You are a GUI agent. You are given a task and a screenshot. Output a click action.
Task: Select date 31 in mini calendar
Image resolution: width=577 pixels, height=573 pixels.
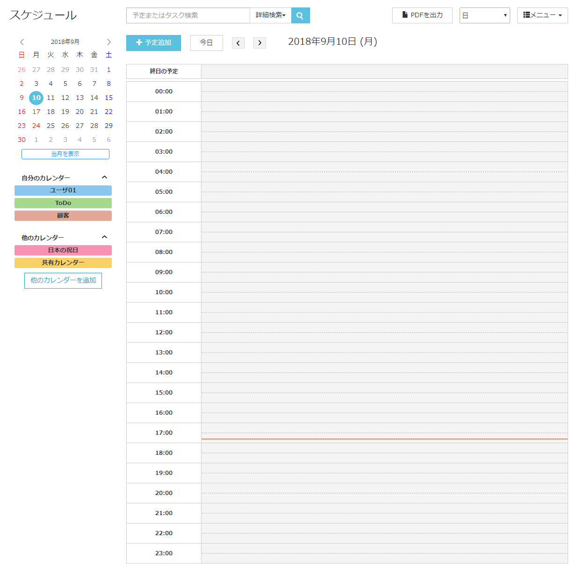tap(94, 70)
